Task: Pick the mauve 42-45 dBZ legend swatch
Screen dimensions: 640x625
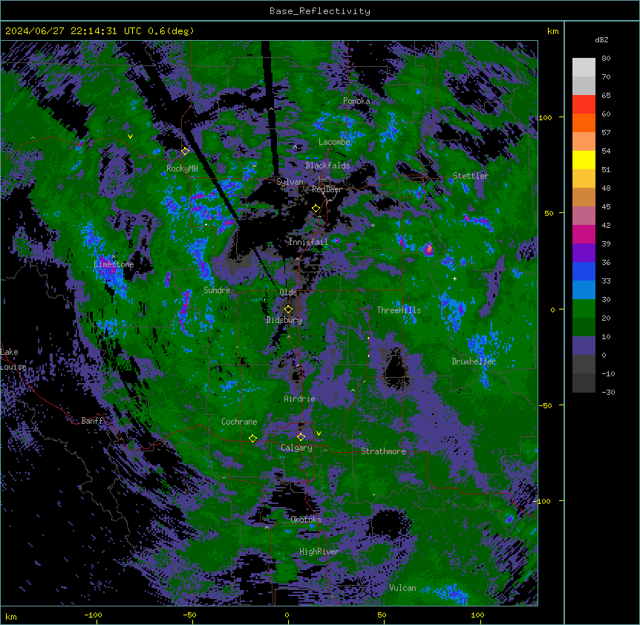Action: [x=584, y=216]
